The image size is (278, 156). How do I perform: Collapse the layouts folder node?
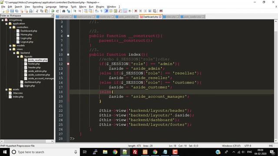point(18,57)
